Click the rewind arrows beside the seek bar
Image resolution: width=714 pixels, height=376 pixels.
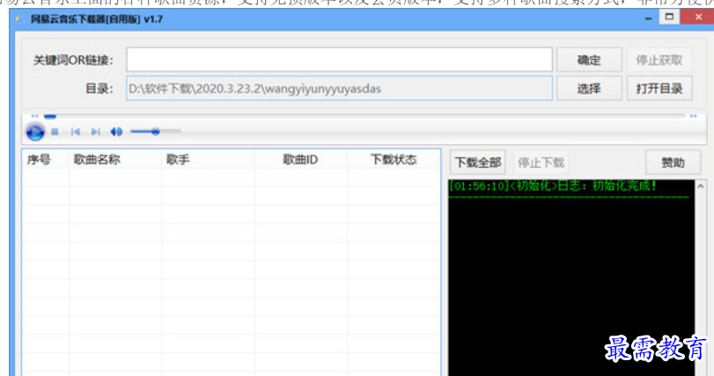(34, 116)
